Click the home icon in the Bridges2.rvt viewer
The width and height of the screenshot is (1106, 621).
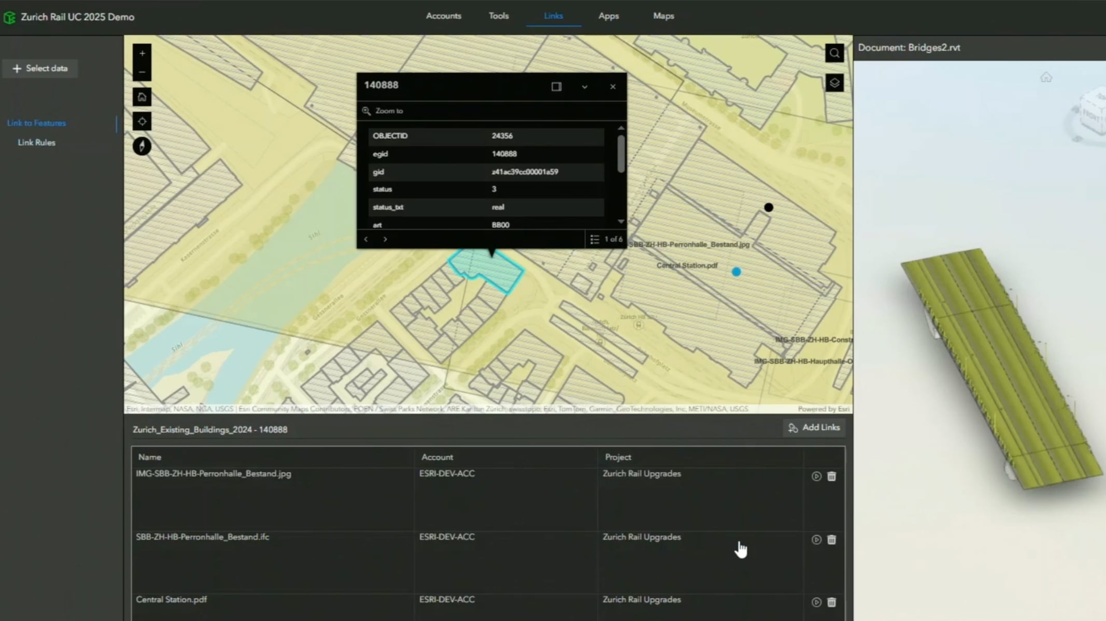[x=1045, y=77]
